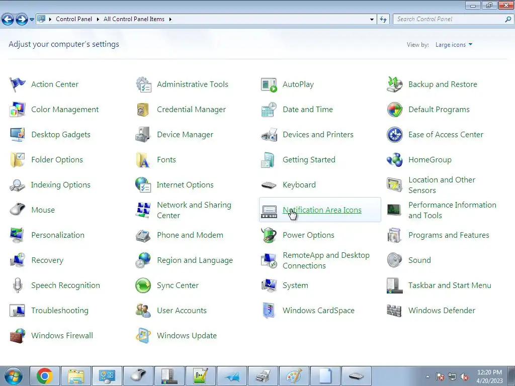Open the Phone and Modem link
The image size is (515, 386).
pyautogui.click(x=190, y=235)
